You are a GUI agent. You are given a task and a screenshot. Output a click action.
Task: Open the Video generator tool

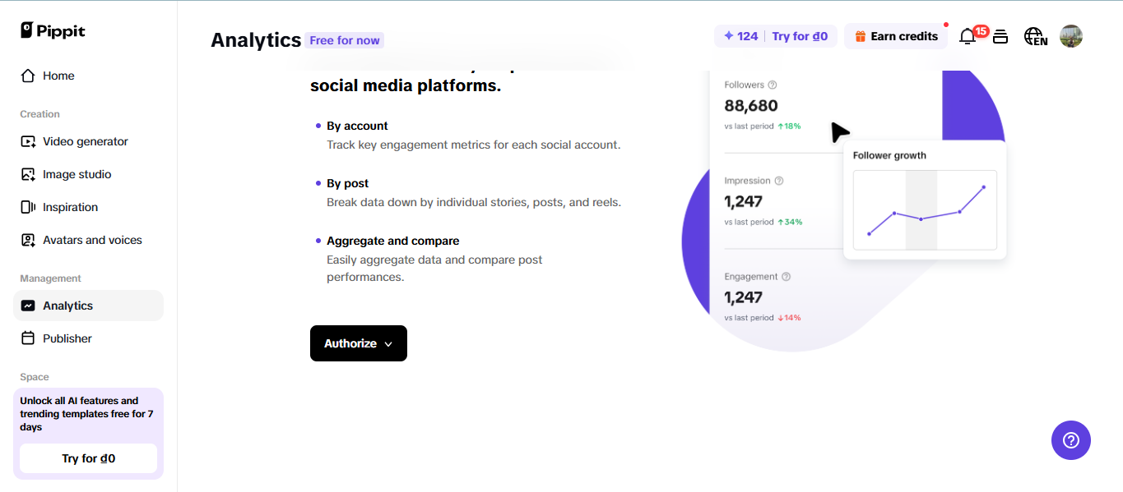85,141
